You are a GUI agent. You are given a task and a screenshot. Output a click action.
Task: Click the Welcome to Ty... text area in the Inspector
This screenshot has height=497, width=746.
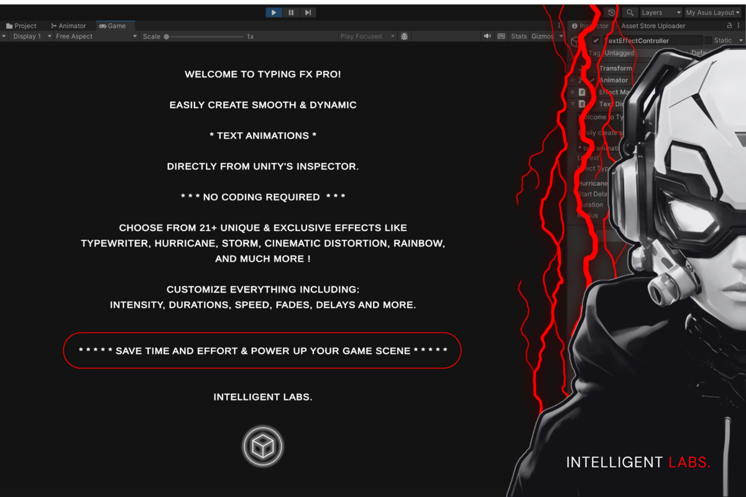601,132
